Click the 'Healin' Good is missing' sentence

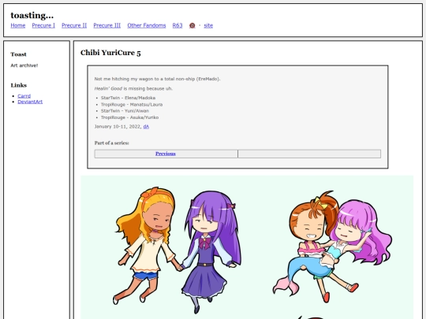coord(133,89)
